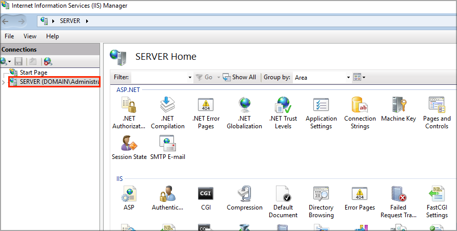Screen dimensions: 457x231
Task: Expand the SERVER tree node
Action: (4, 82)
